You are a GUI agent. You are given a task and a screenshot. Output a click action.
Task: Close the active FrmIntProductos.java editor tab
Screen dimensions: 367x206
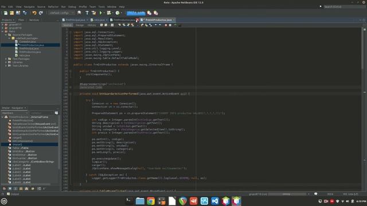coord(174,20)
